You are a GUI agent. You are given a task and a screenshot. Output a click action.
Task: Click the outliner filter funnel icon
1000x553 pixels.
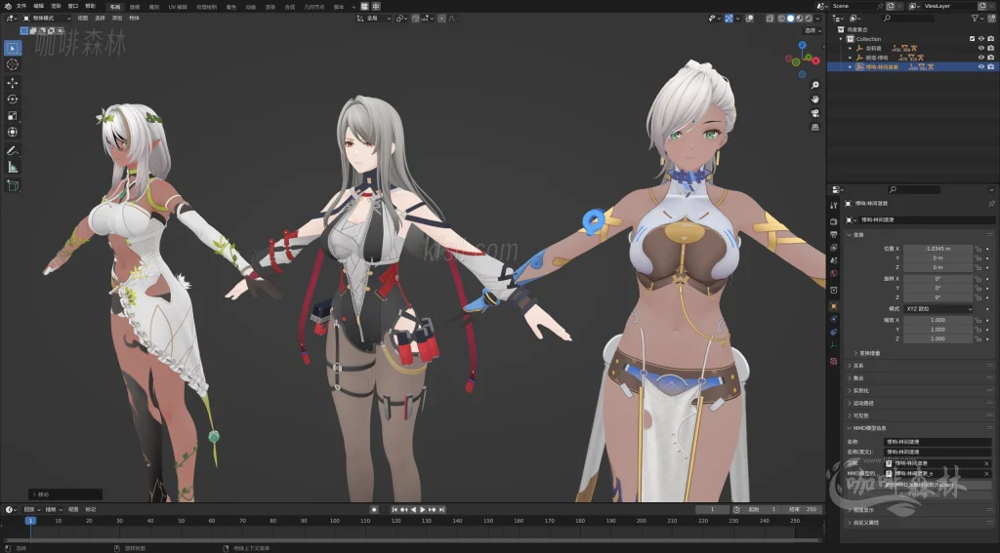(975, 18)
